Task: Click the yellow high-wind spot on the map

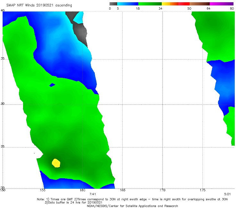Action: 56,163
